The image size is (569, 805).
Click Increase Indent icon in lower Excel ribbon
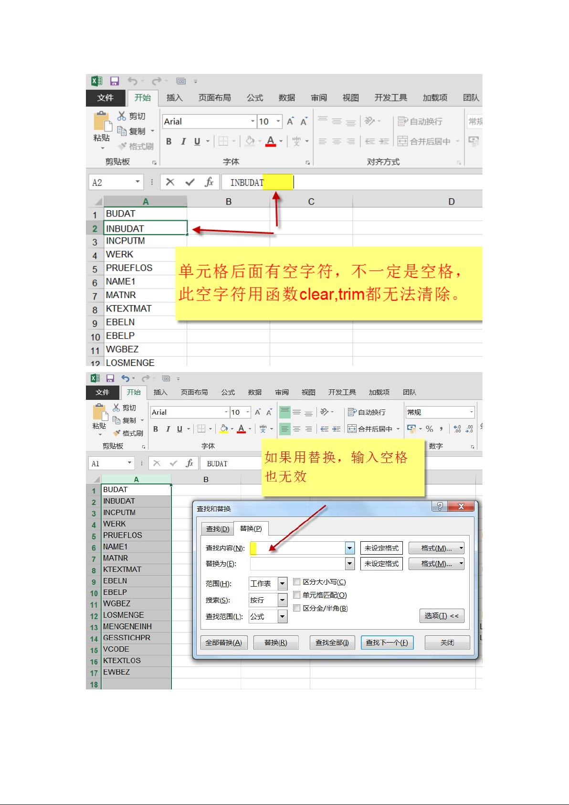point(336,429)
